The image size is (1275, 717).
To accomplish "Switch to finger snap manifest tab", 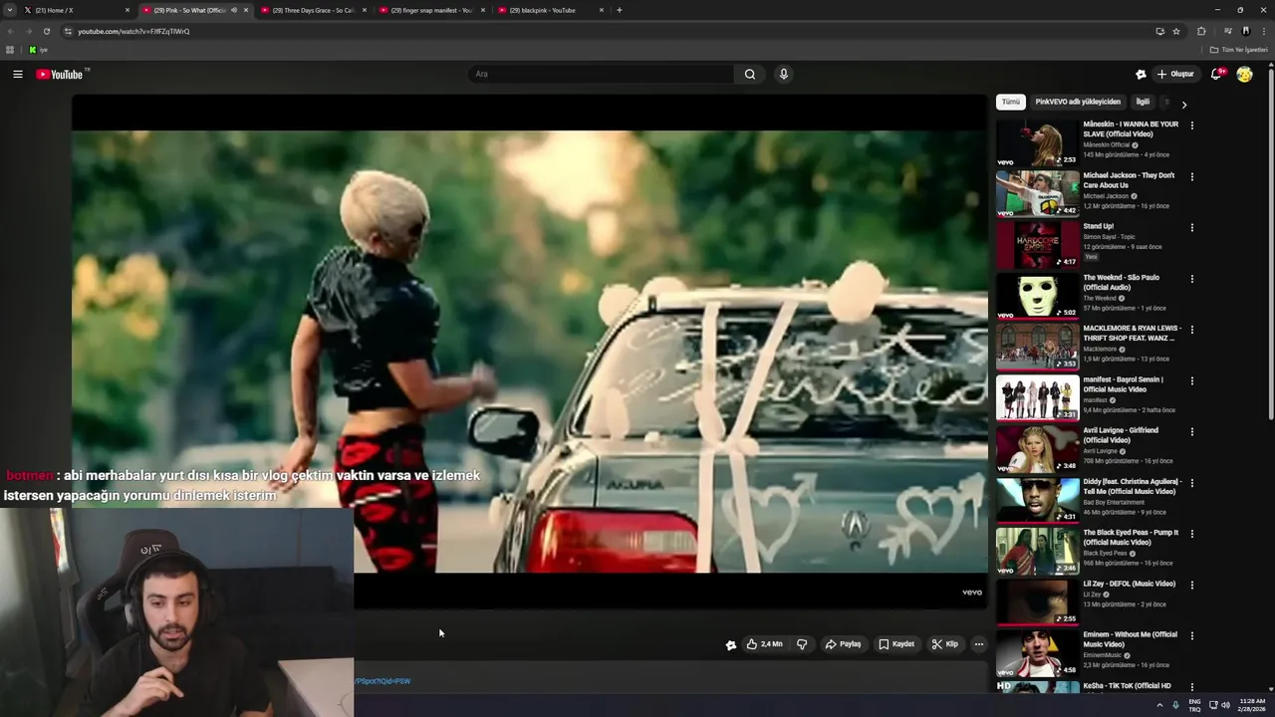I will (x=430, y=10).
